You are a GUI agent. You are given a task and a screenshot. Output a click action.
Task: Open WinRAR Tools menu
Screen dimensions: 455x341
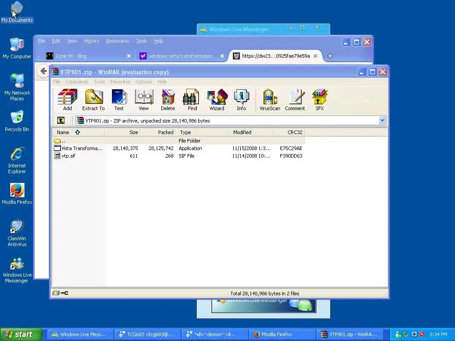tap(99, 82)
